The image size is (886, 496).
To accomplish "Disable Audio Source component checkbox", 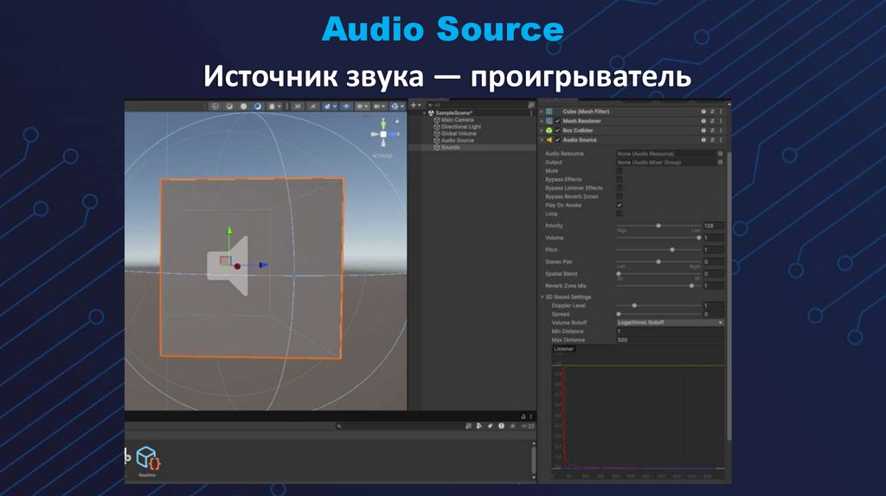I will coord(558,140).
